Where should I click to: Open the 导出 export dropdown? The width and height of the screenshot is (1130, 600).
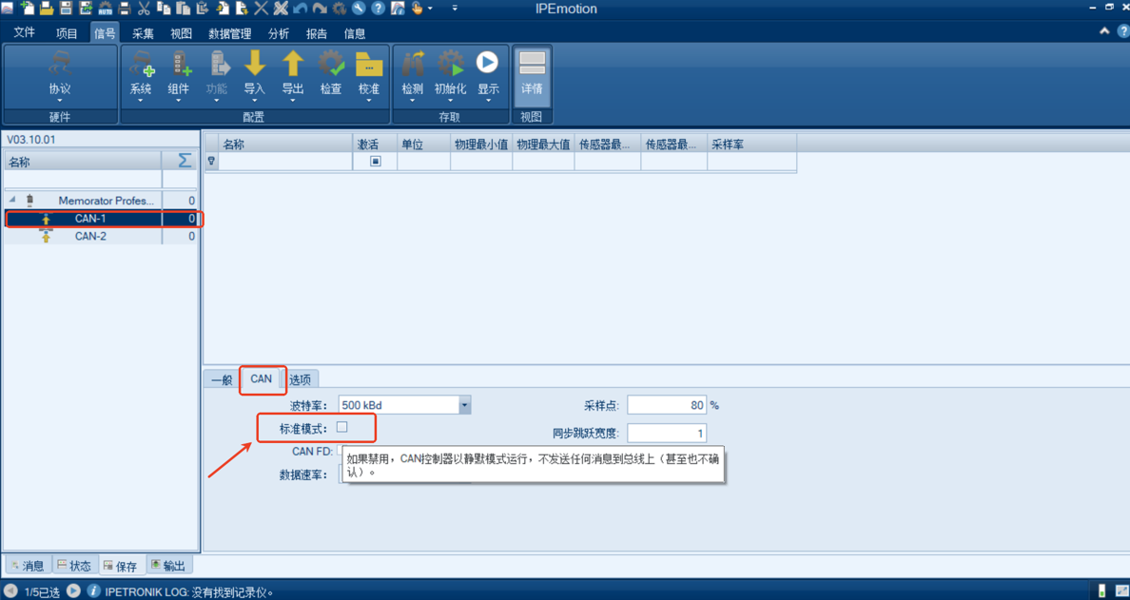coord(292,100)
